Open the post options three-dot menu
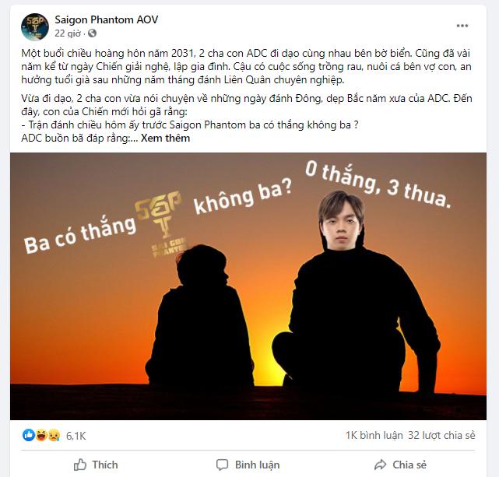This screenshot has height=477, width=499. pos(462,26)
